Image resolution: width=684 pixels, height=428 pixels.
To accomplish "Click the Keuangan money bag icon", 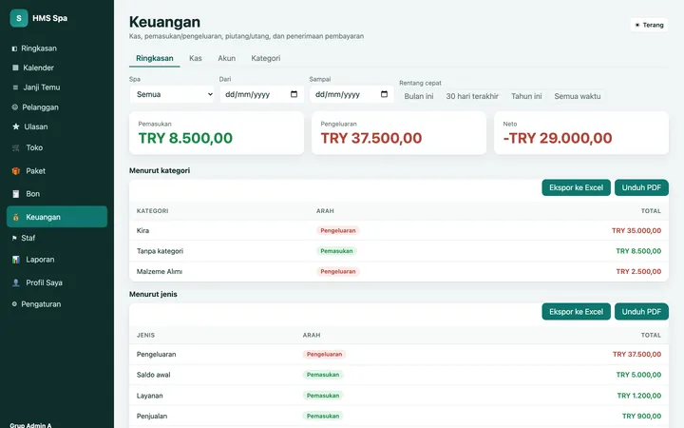I will click(16, 217).
